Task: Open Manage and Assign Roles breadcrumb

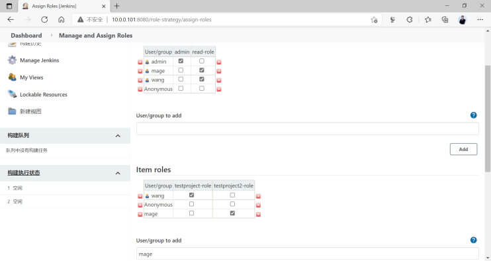Action: click(95, 35)
